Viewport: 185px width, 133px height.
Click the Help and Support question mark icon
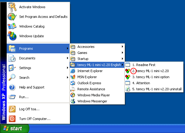(12, 87)
